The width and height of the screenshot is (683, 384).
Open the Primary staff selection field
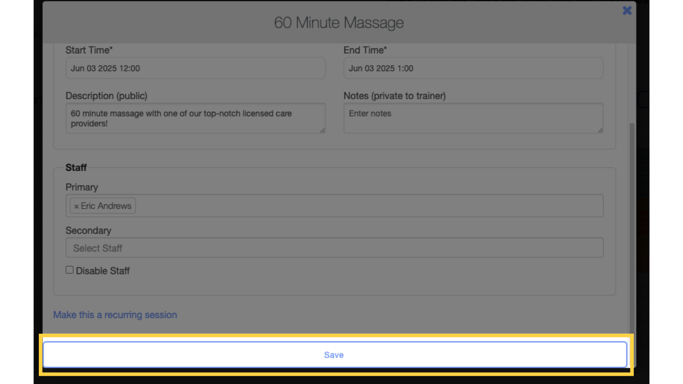334,206
